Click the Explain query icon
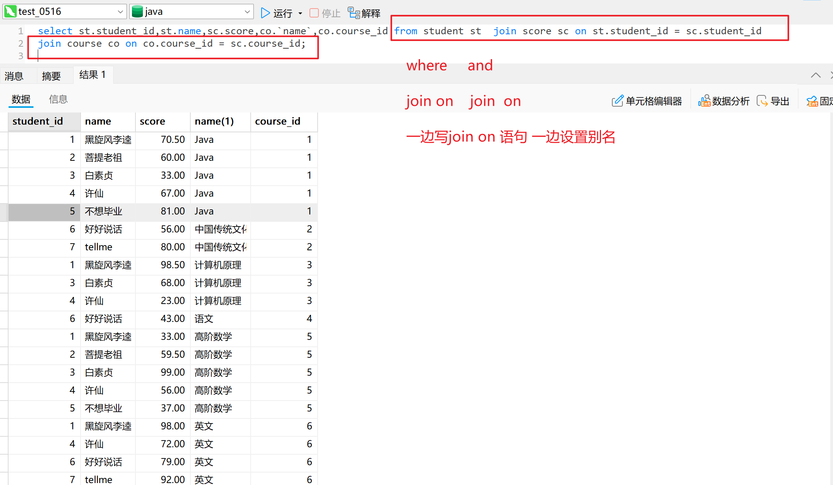The width and height of the screenshot is (833, 485). 353,13
